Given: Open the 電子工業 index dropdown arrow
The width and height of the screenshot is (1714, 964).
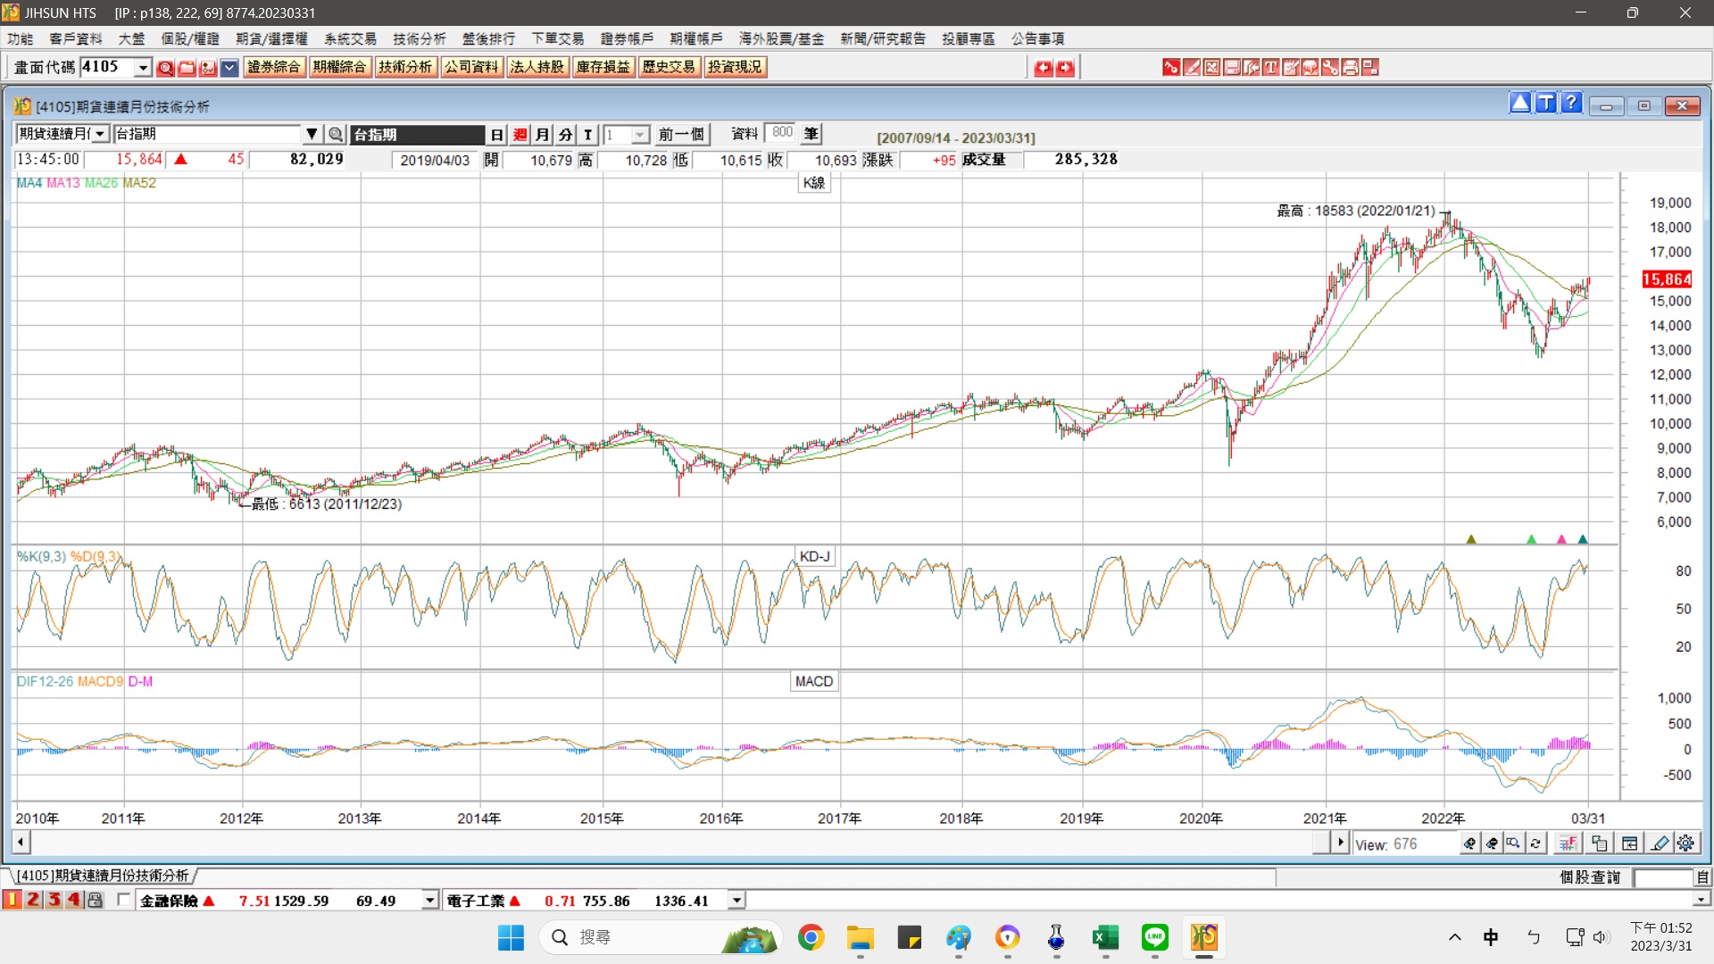Looking at the screenshot, I should [736, 901].
